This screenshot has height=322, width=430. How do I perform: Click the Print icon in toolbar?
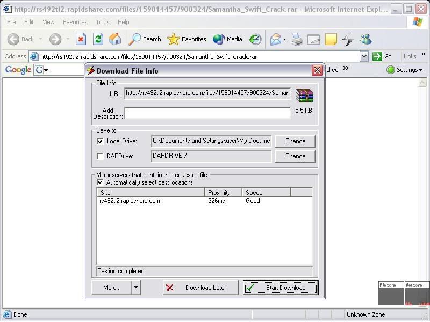tap(297, 39)
